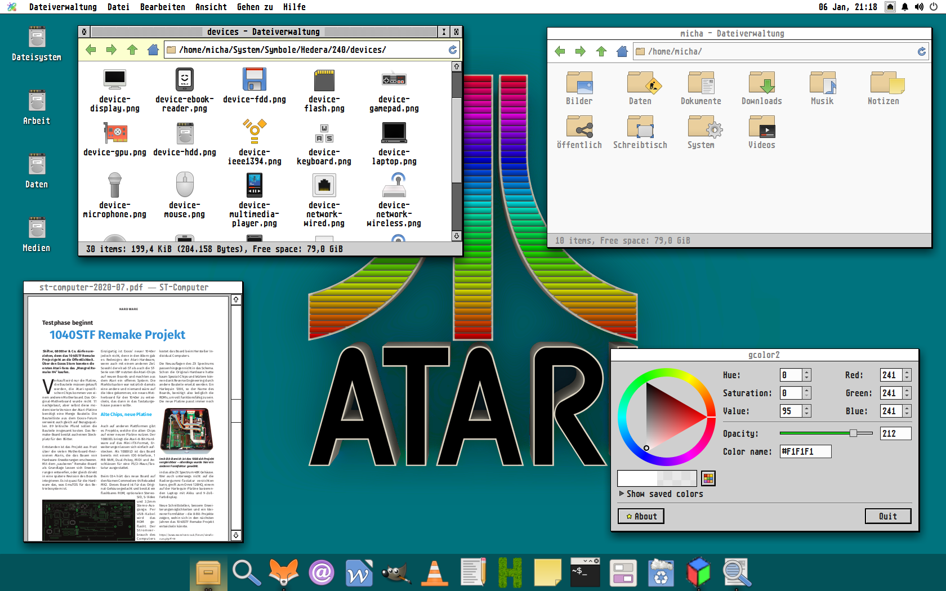Click the About button in gcolor2
This screenshot has height=591, width=946.
641,516
